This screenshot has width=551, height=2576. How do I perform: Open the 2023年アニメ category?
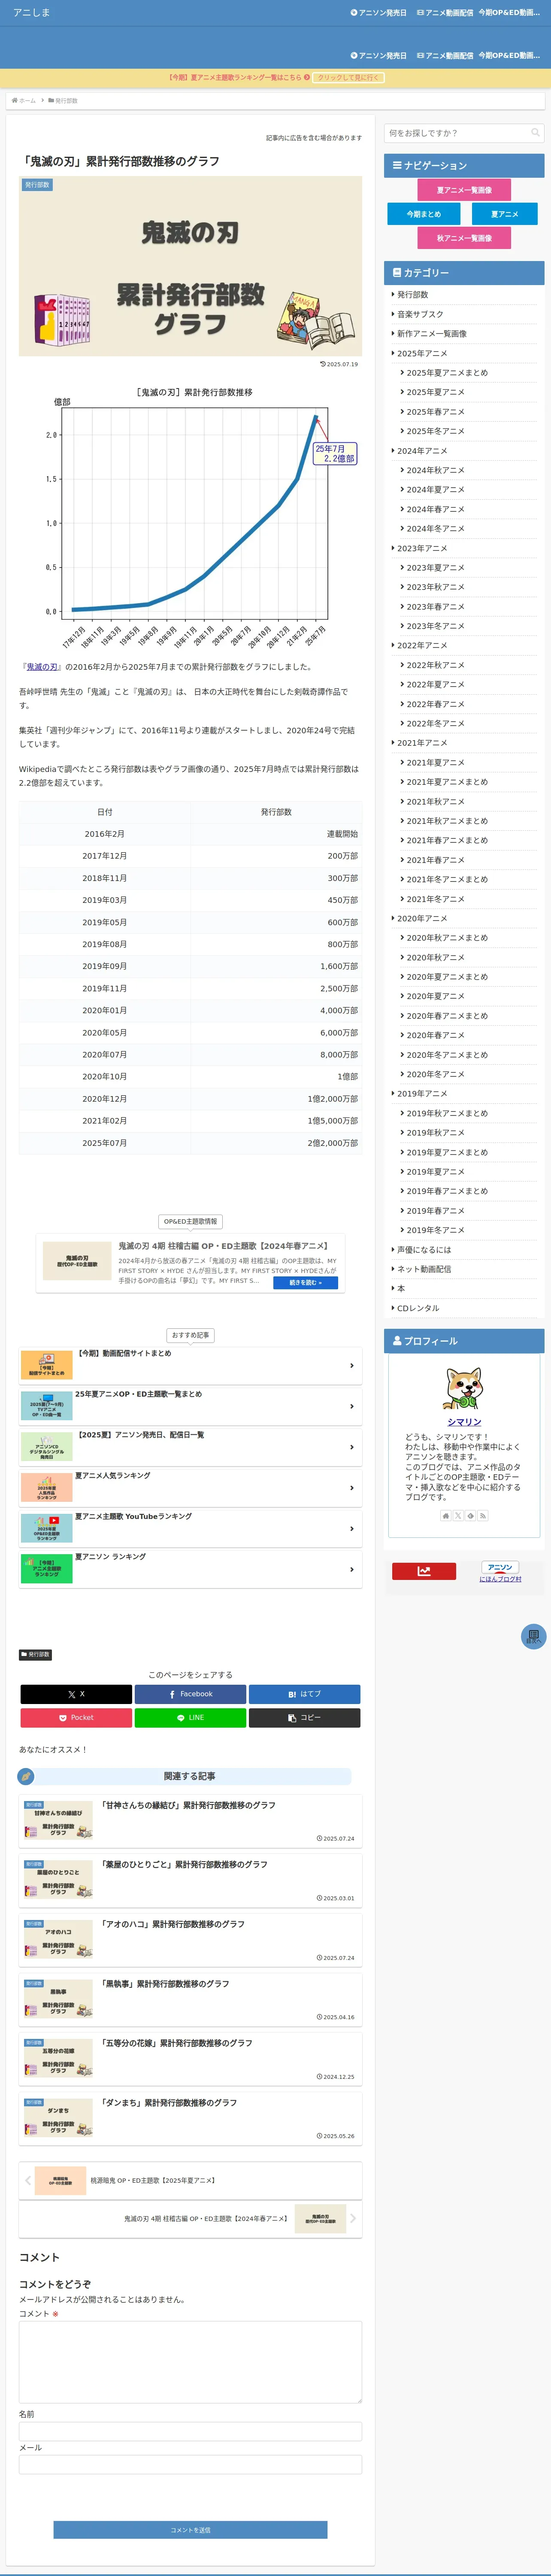[422, 548]
